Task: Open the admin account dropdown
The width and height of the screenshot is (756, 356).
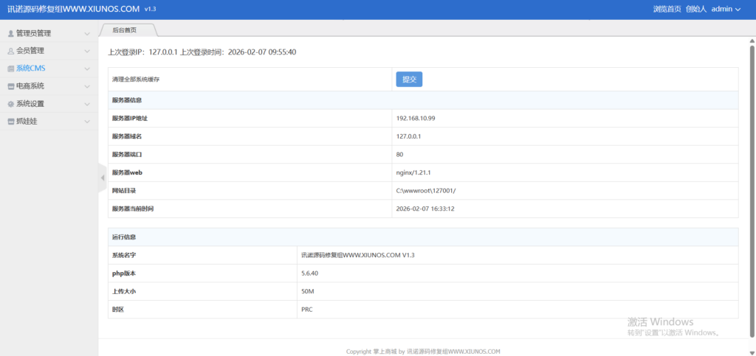Action: tap(725, 9)
